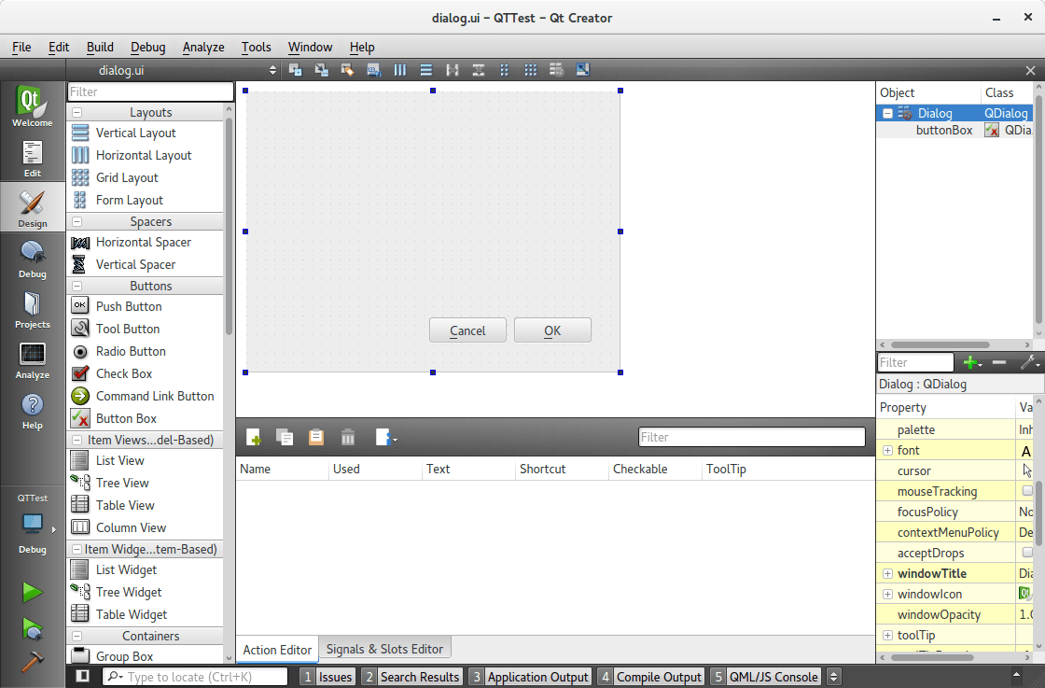Image resolution: width=1045 pixels, height=688 pixels.
Task: Click Adjust Size toolbar icon
Action: pyautogui.click(x=582, y=70)
